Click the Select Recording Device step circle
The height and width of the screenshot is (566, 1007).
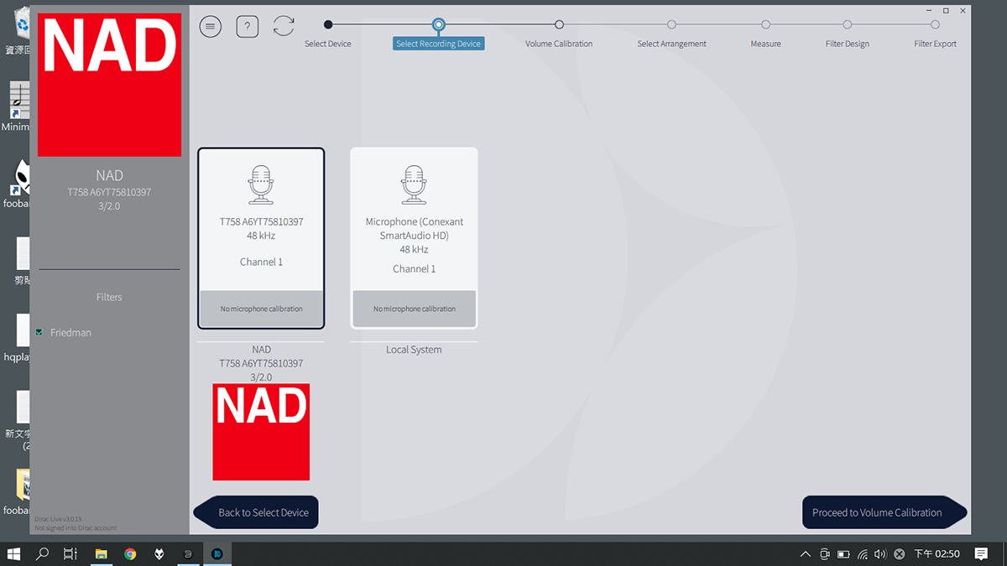click(x=439, y=25)
